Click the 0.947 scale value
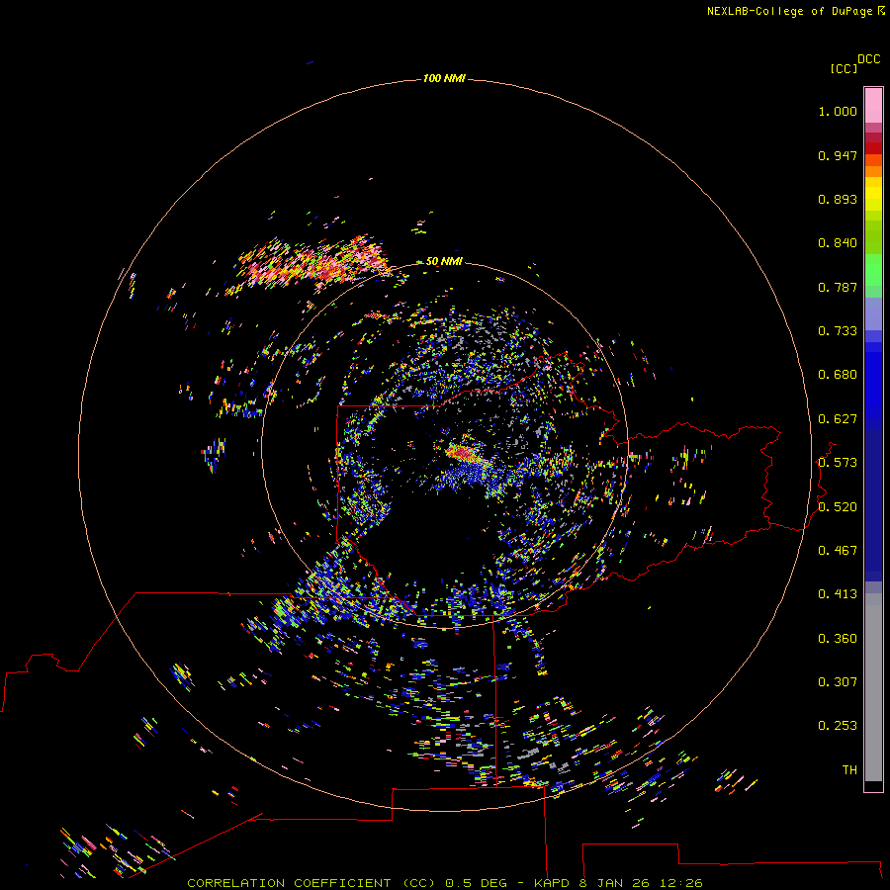The width and height of the screenshot is (890, 890). [x=838, y=155]
